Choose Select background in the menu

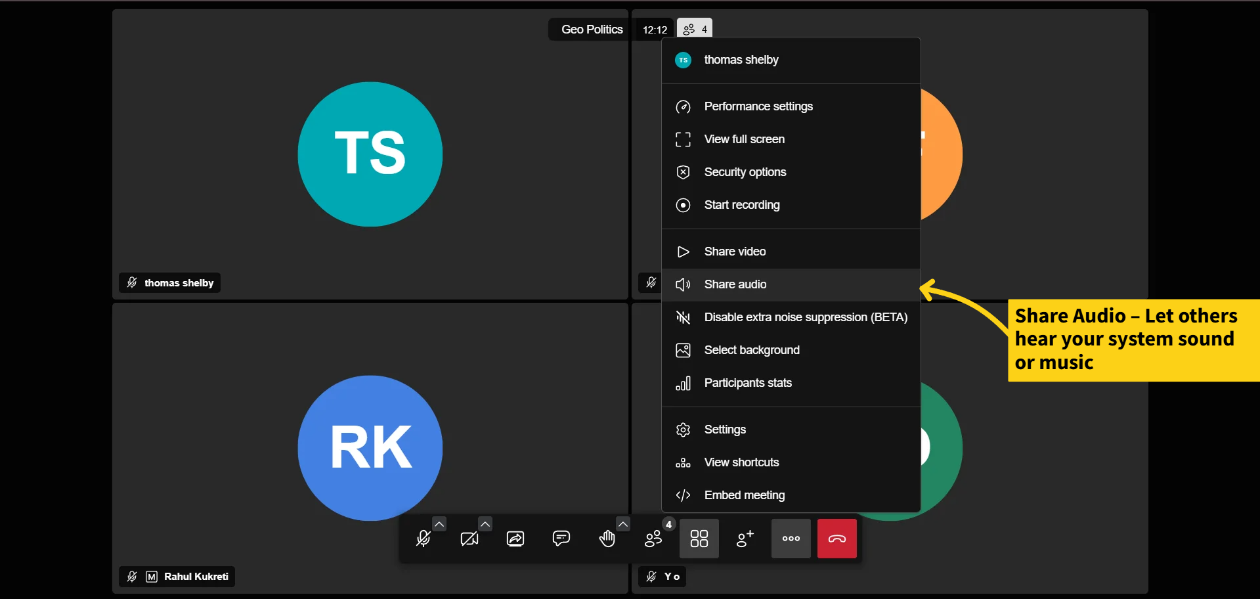coord(751,350)
